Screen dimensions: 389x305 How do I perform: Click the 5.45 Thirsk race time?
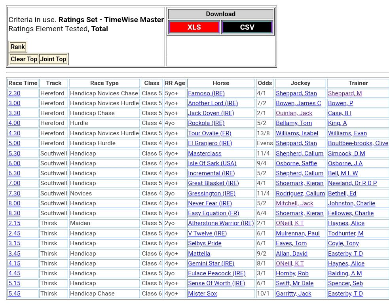pos(14,294)
